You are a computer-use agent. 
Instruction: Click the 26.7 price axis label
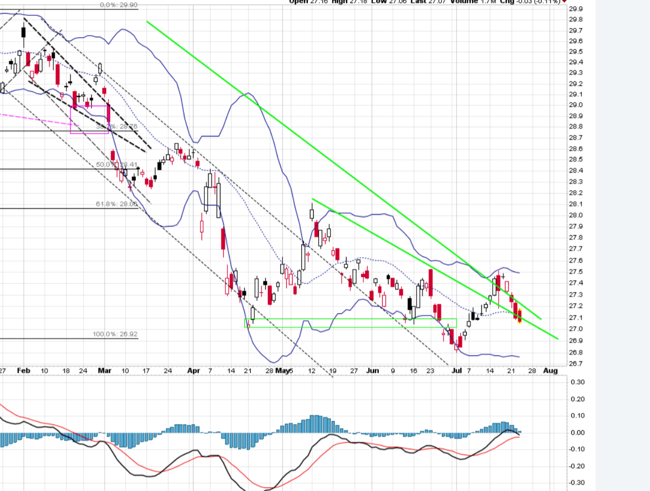576,364
